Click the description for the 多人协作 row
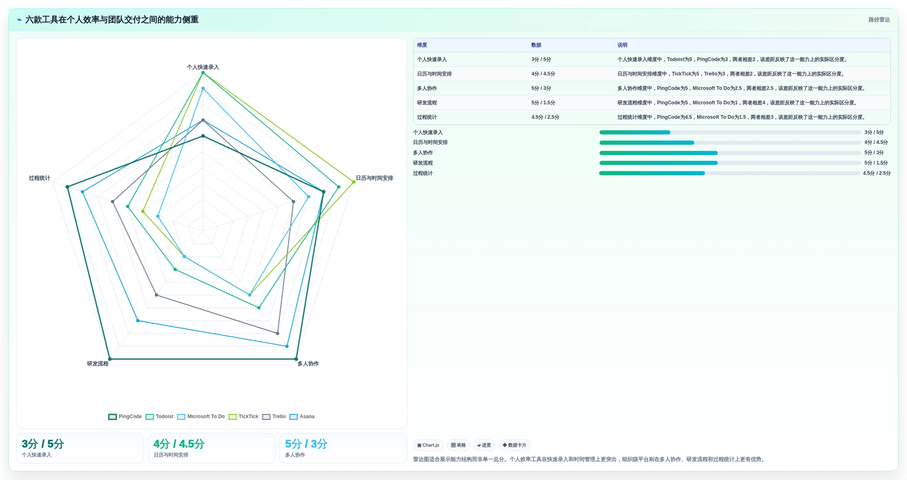 pyautogui.click(x=742, y=89)
